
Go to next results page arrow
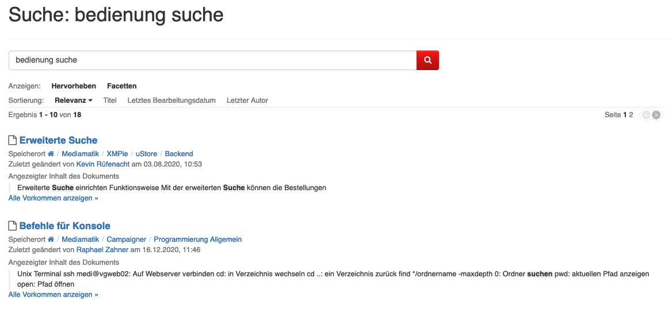pyautogui.click(x=656, y=115)
